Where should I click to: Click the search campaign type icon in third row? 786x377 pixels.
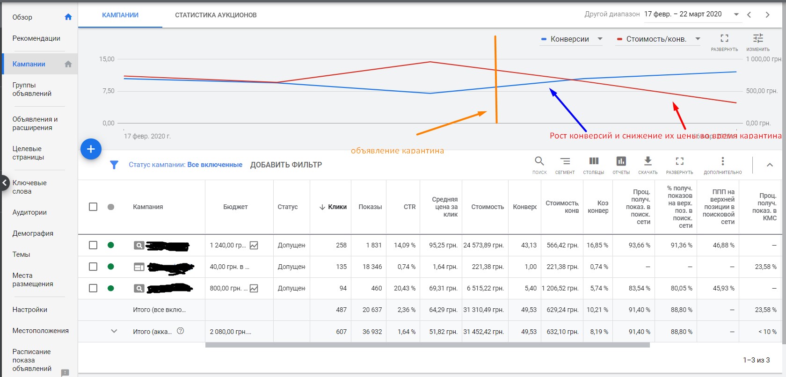tap(139, 288)
